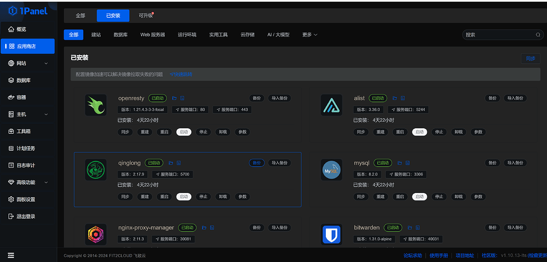Image resolution: width=547 pixels, height=262 pixels.
Task: Open the bitwarden folder icon
Action: click(410, 228)
